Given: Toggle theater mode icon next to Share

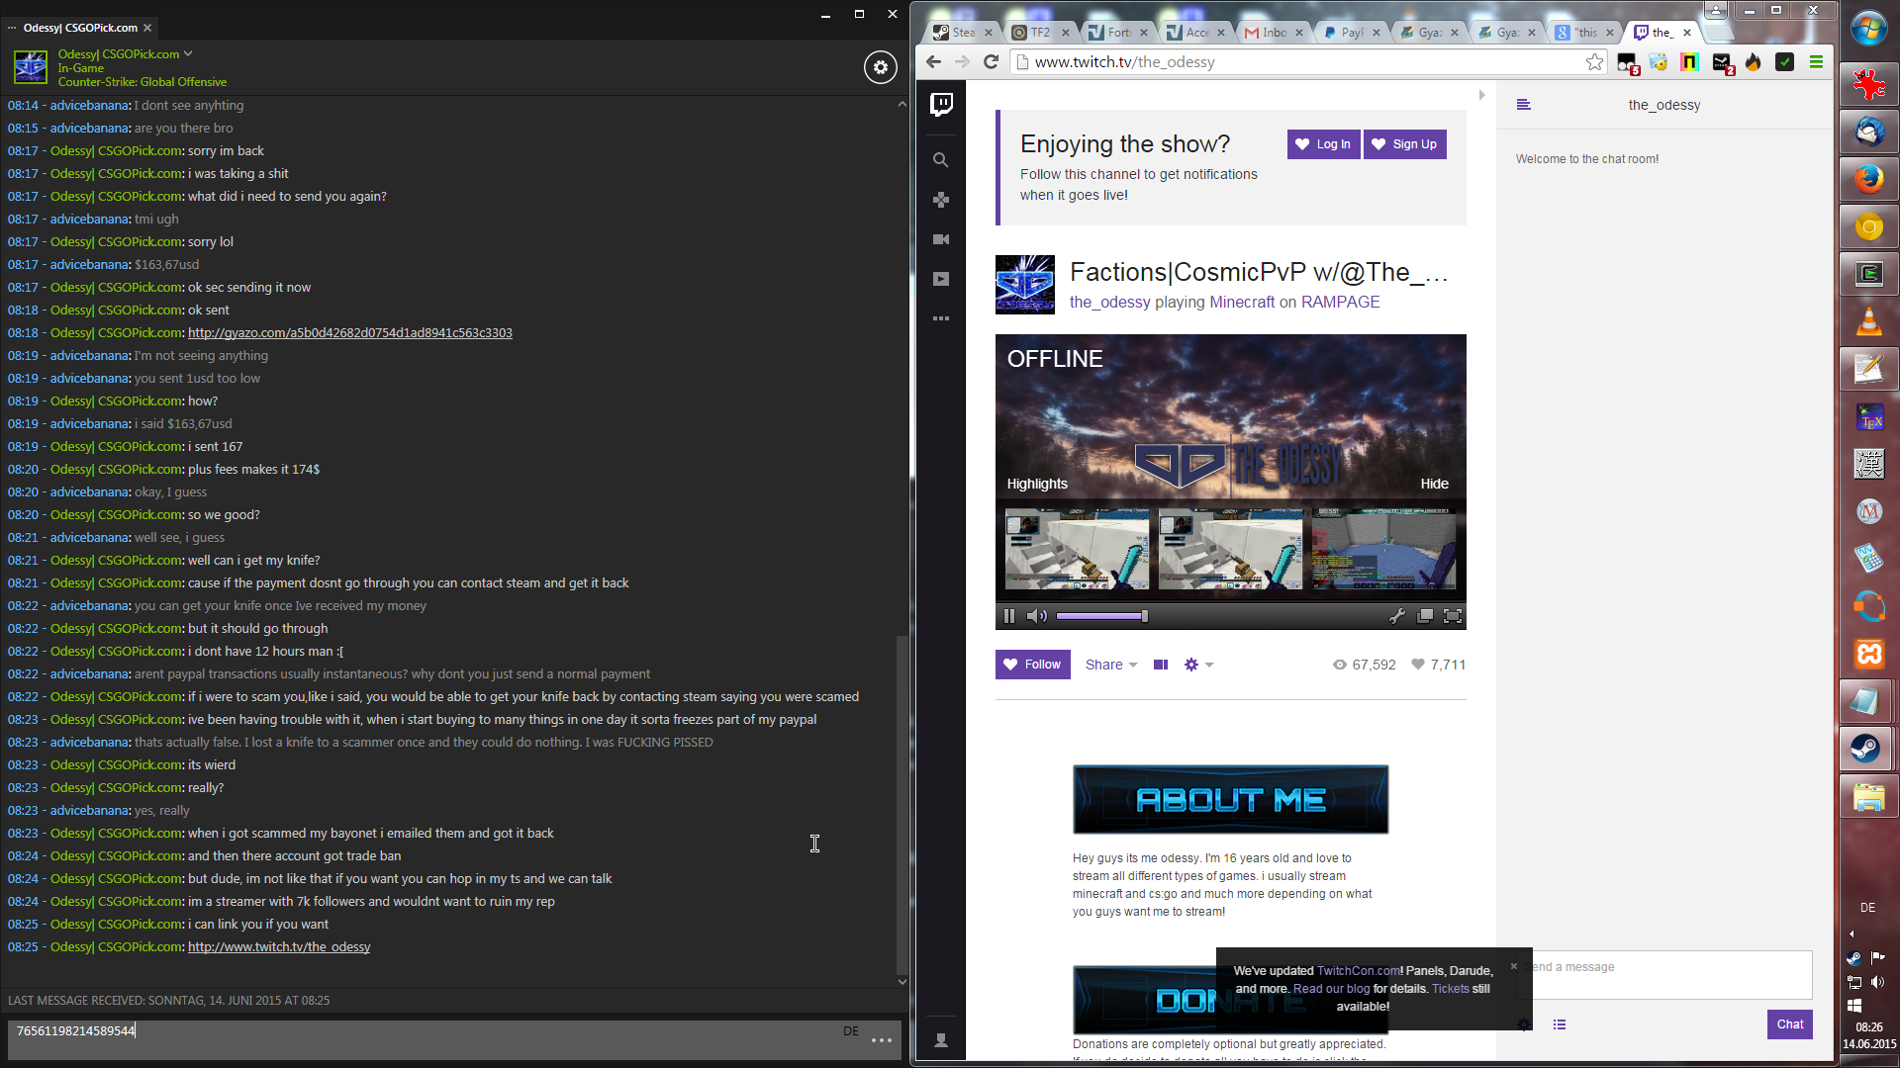Looking at the screenshot, I should pyautogui.click(x=1161, y=665).
